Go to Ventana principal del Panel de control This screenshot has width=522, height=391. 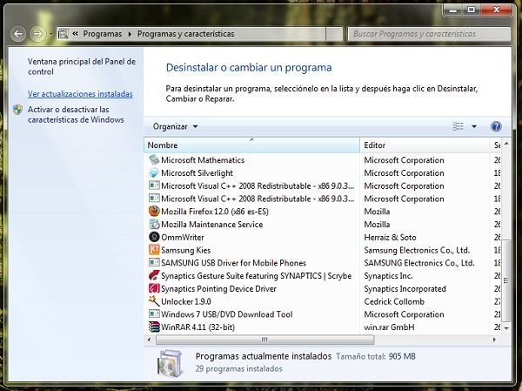pos(82,67)
